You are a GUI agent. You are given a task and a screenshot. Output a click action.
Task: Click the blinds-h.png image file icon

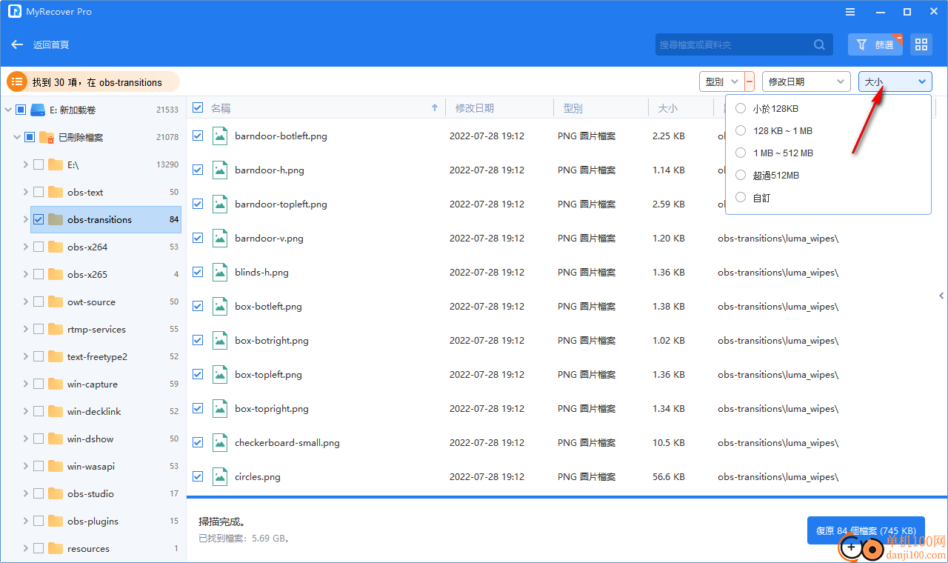[x=219, y=272]
